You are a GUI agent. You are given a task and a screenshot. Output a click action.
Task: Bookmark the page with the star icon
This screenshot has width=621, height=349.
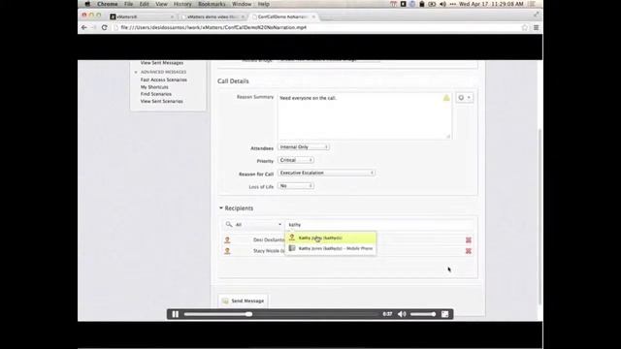[x=525, y=28]
